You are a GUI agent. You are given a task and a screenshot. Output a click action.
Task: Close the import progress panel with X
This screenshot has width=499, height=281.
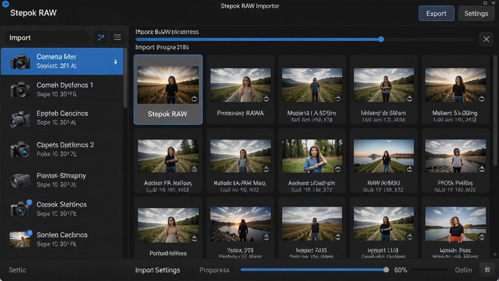click(x=486, y=39)
